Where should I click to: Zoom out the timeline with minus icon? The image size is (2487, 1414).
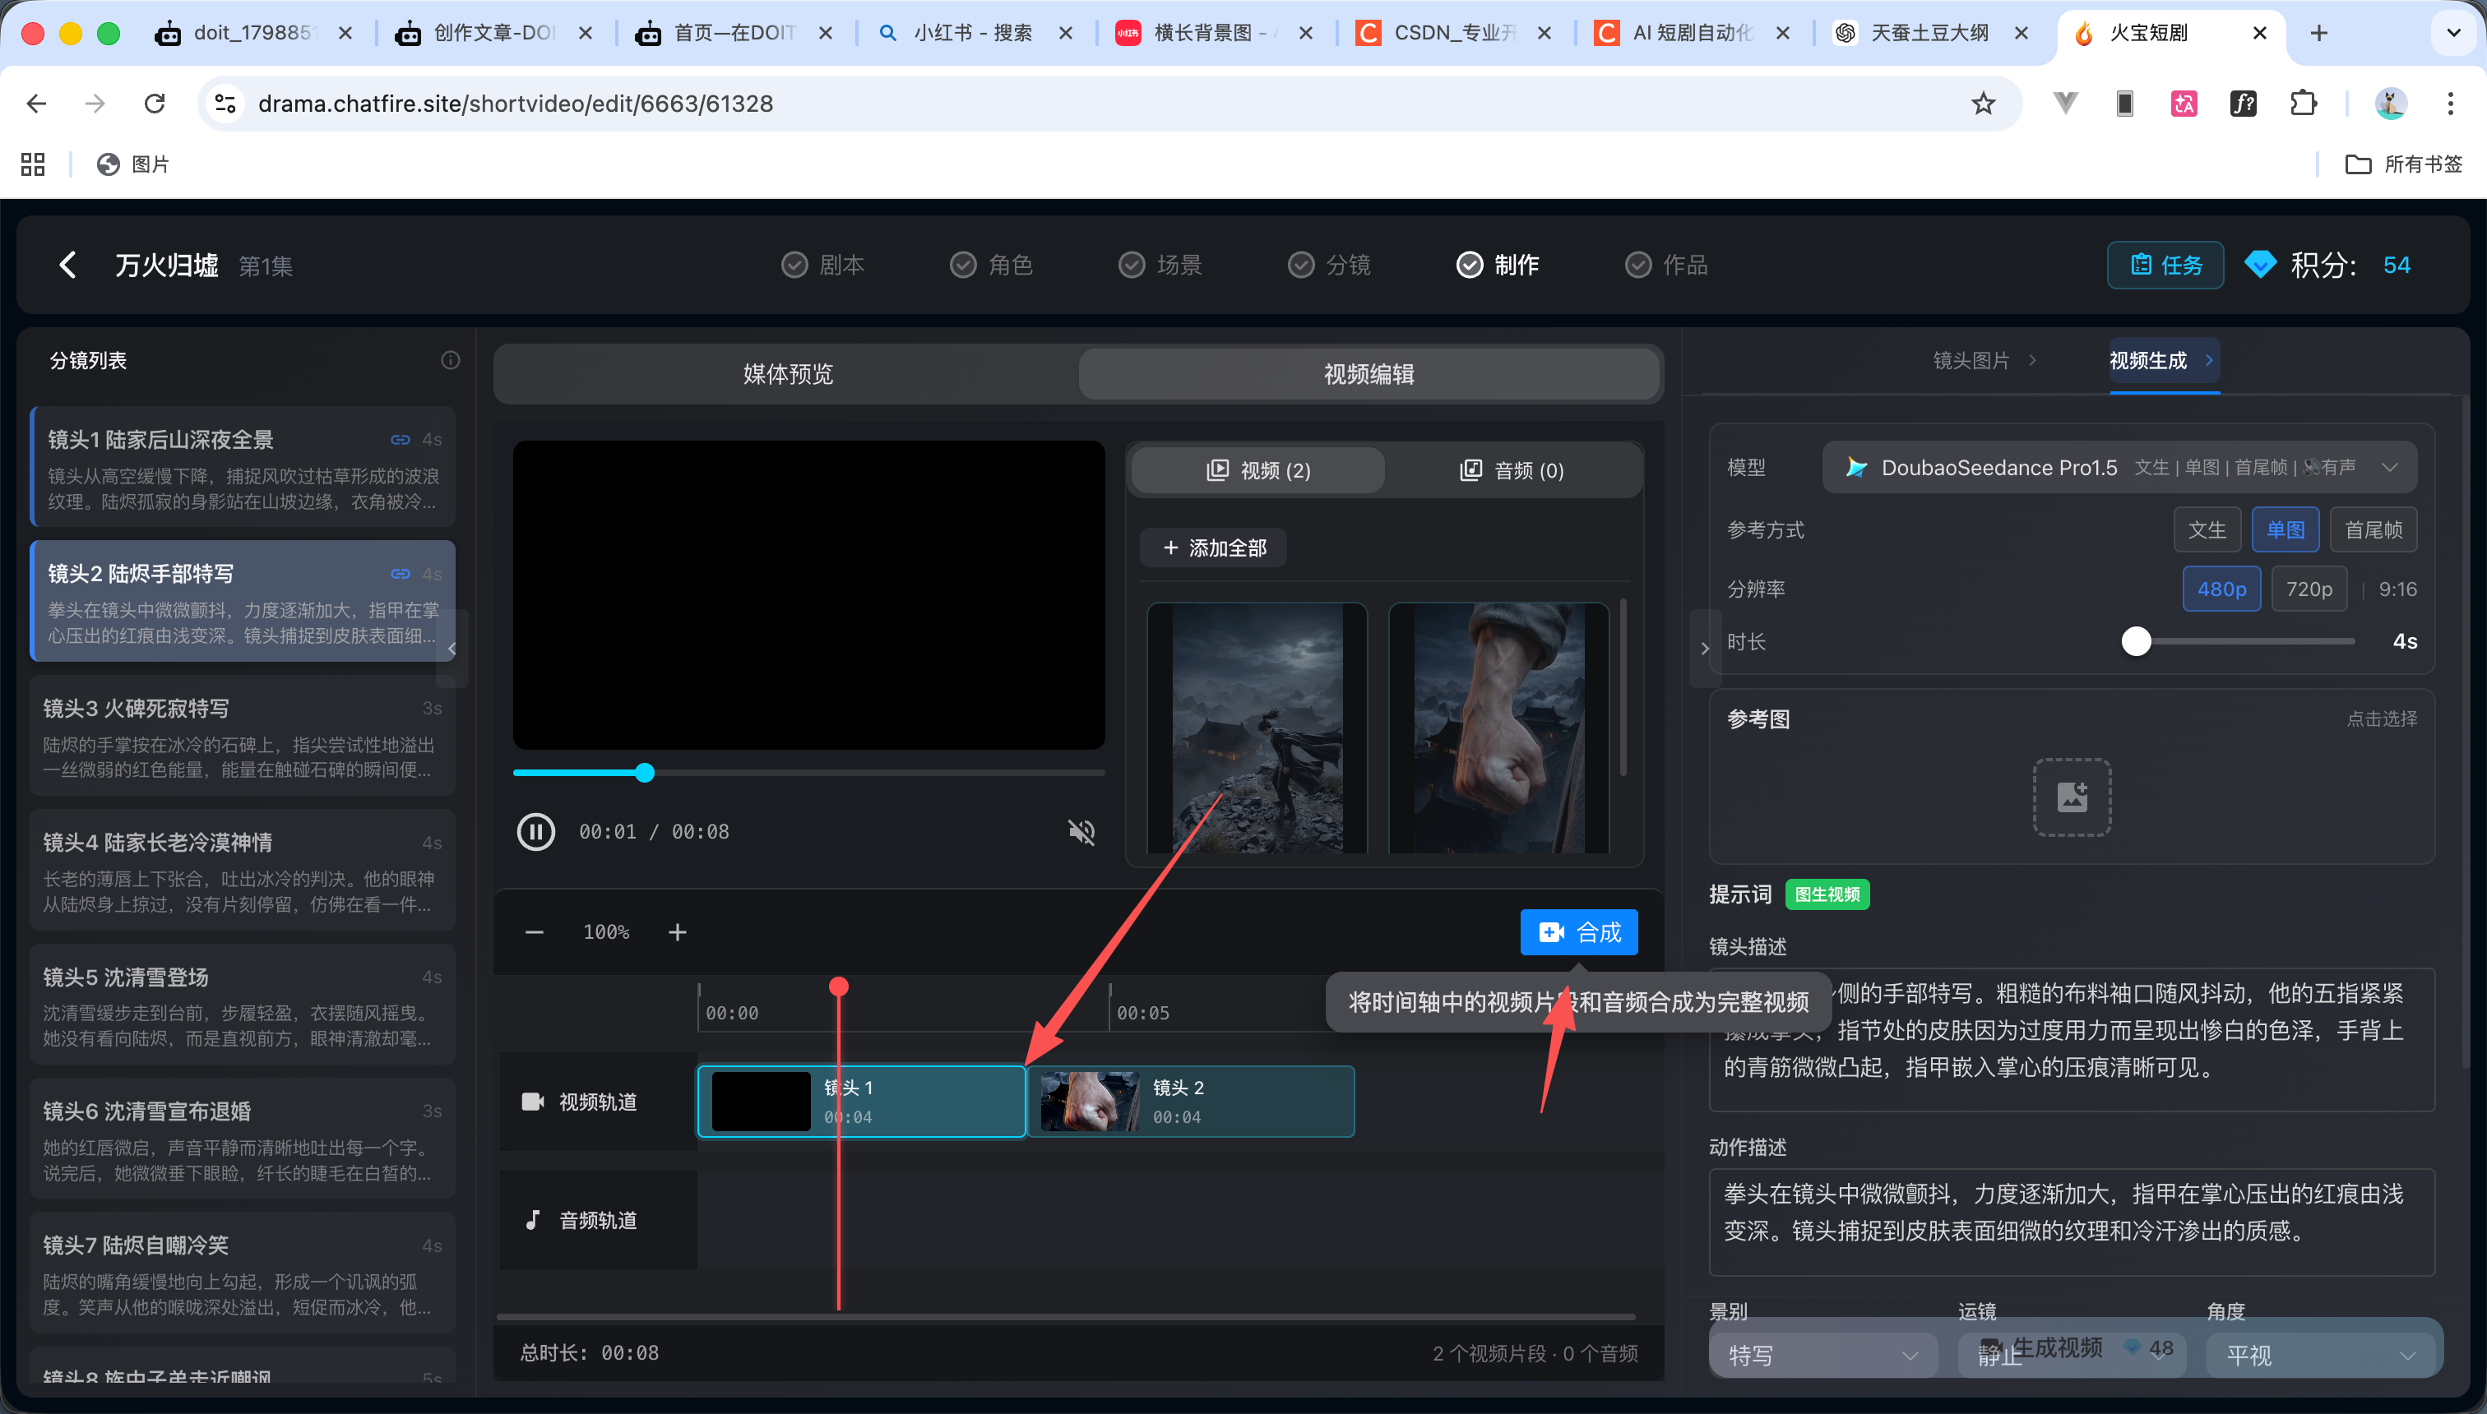(534, 931)
